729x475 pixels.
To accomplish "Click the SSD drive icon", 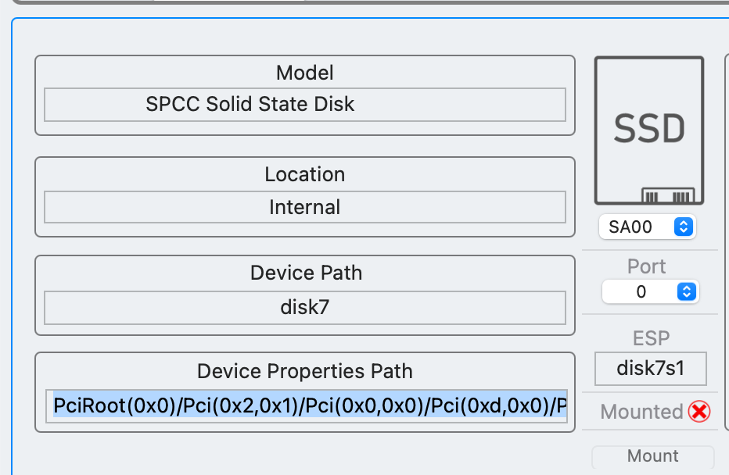I will point(649,129).
